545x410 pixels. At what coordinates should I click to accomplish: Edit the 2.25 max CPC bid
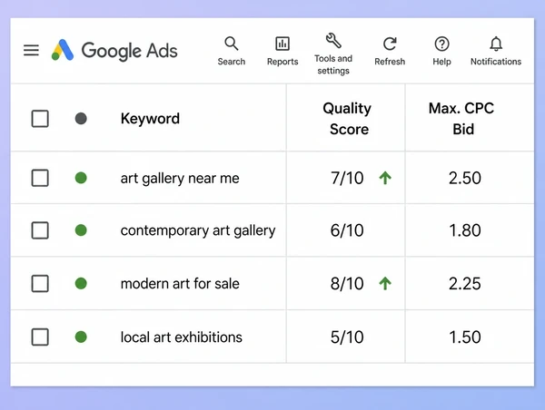[x=465, y=284]
